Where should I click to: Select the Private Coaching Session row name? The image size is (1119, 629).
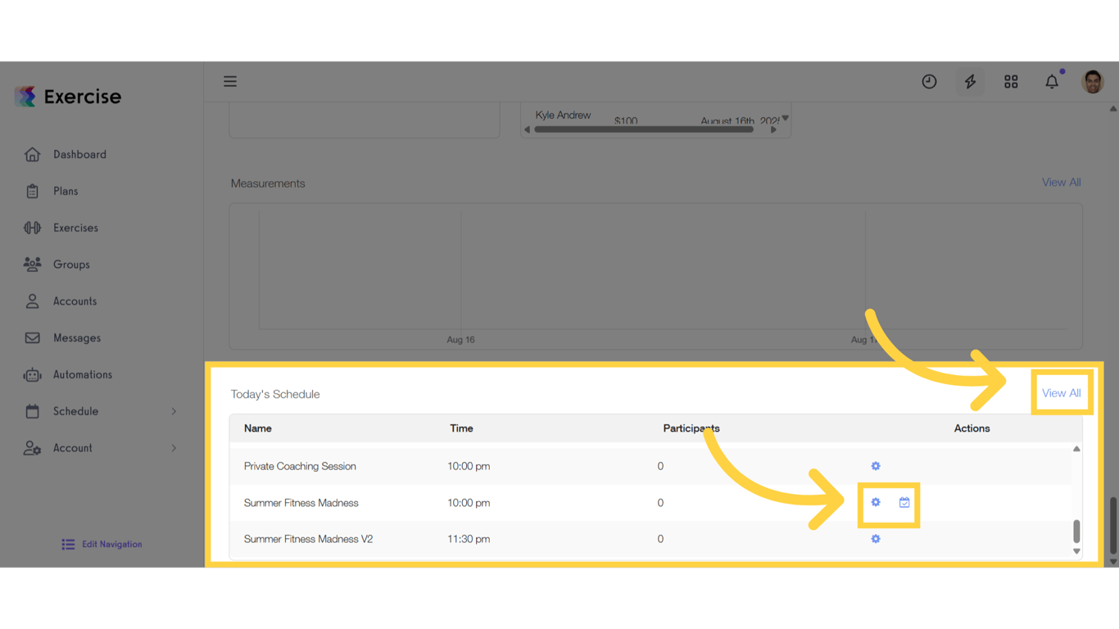pos(300,466)
